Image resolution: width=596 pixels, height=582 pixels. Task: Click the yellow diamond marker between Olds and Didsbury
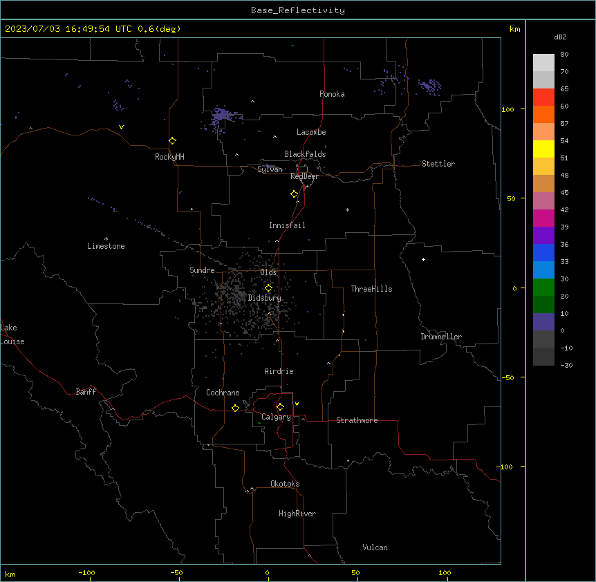pos(268,288)
